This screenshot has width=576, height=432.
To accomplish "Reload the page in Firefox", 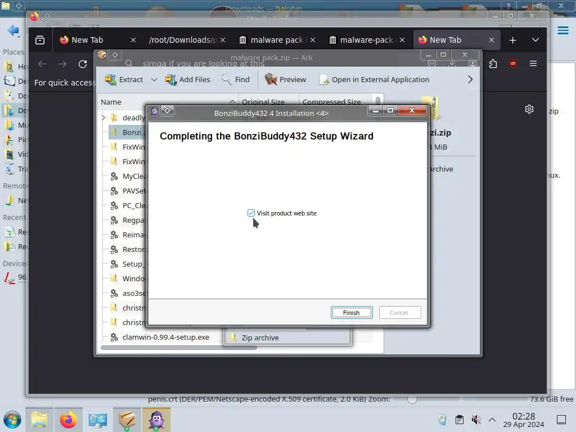I will click(83, 64).
